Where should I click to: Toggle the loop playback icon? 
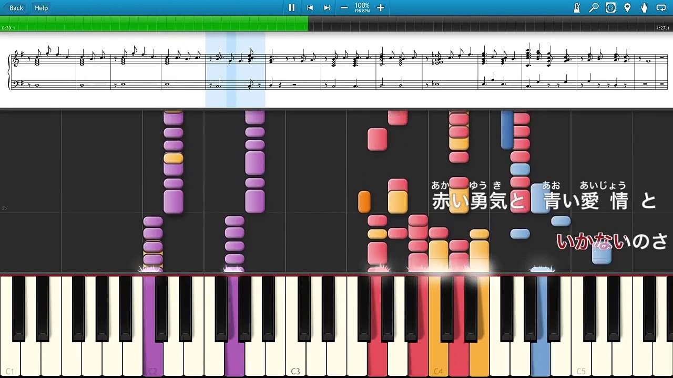tap(661, 7)
